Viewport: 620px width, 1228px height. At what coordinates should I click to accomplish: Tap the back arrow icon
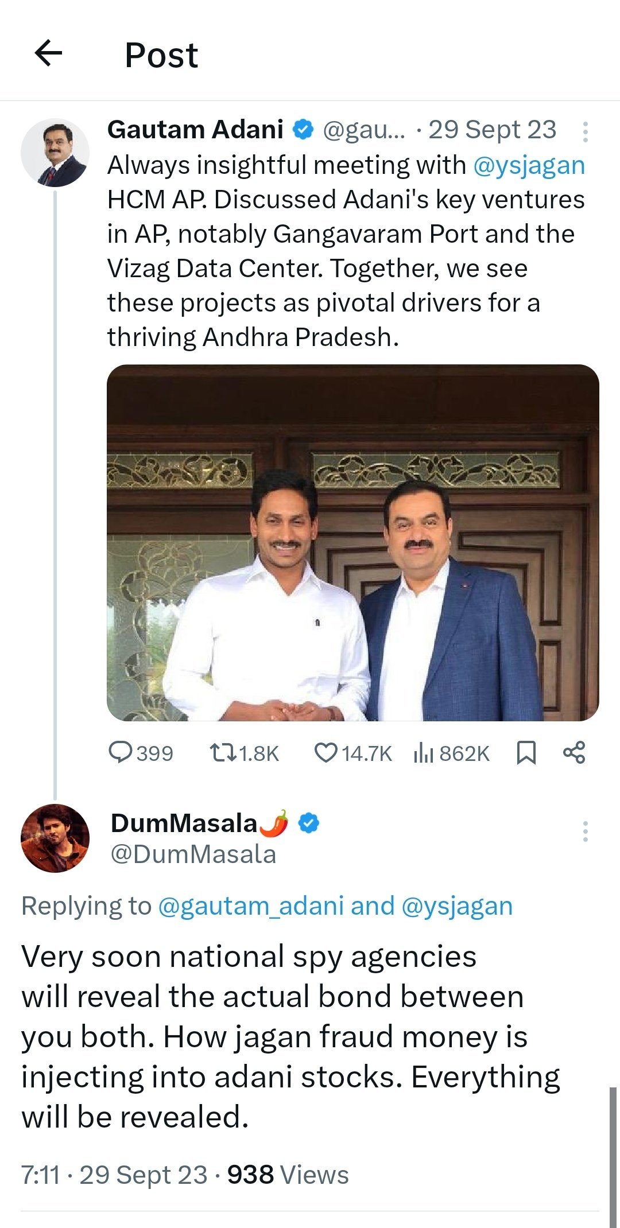48,54
